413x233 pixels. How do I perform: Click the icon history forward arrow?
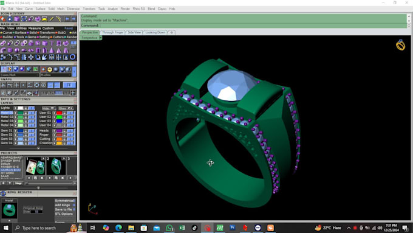point(73,19)
